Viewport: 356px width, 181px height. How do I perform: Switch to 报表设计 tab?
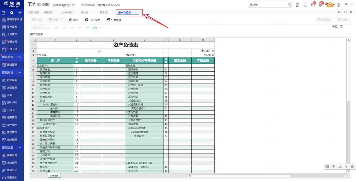tap(105, 12)
